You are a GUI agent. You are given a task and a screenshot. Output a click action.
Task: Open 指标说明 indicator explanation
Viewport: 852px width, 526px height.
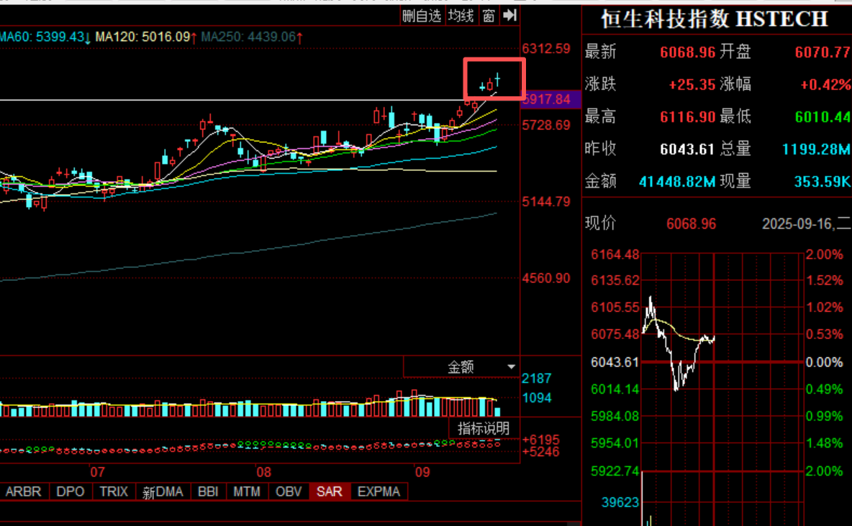[484, 428]
